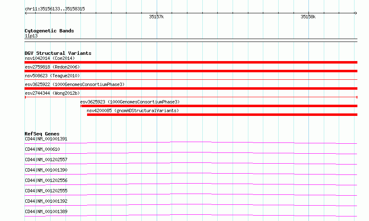Open variant label esv2759818 (Redon2006)
The image size is (369, 221).
tap(52, 67)
